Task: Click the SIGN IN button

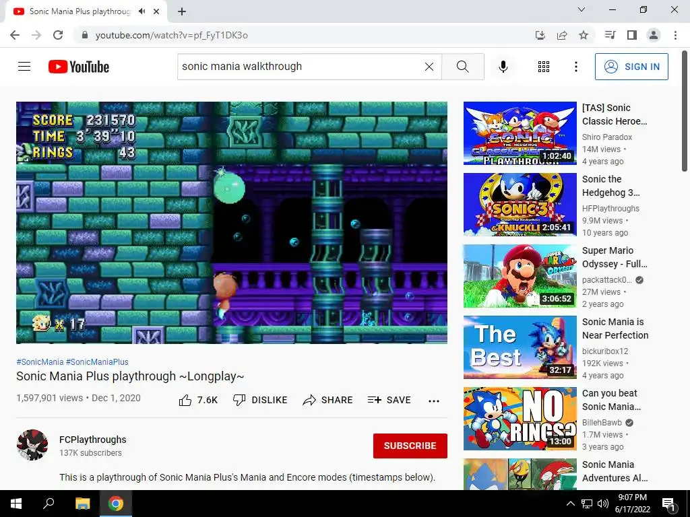Action: click(x=631, y=67)
